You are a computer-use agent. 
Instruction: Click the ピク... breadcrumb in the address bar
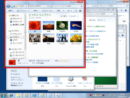[x=23, y=6]
